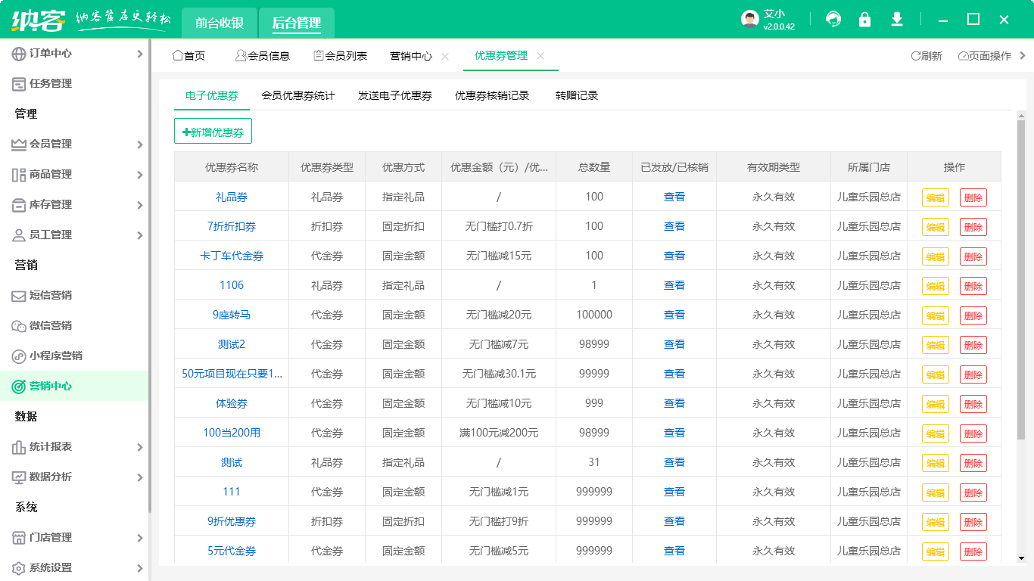The image size is (1034, 581).
Task: Open task management (任务管理) in sidebar
Action: pyautogui.click(x=50, y=83)
